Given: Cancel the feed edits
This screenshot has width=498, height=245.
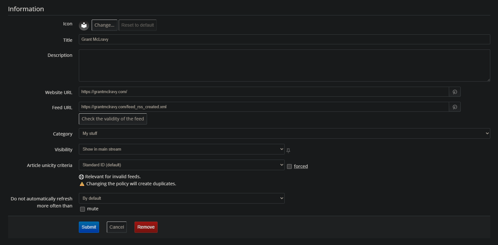Looking at the screenshot, I should [x=116, y=227].
